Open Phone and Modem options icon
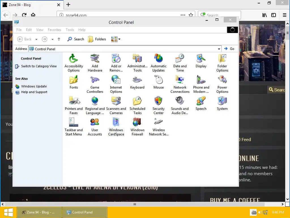 click(x=201, y=84)
